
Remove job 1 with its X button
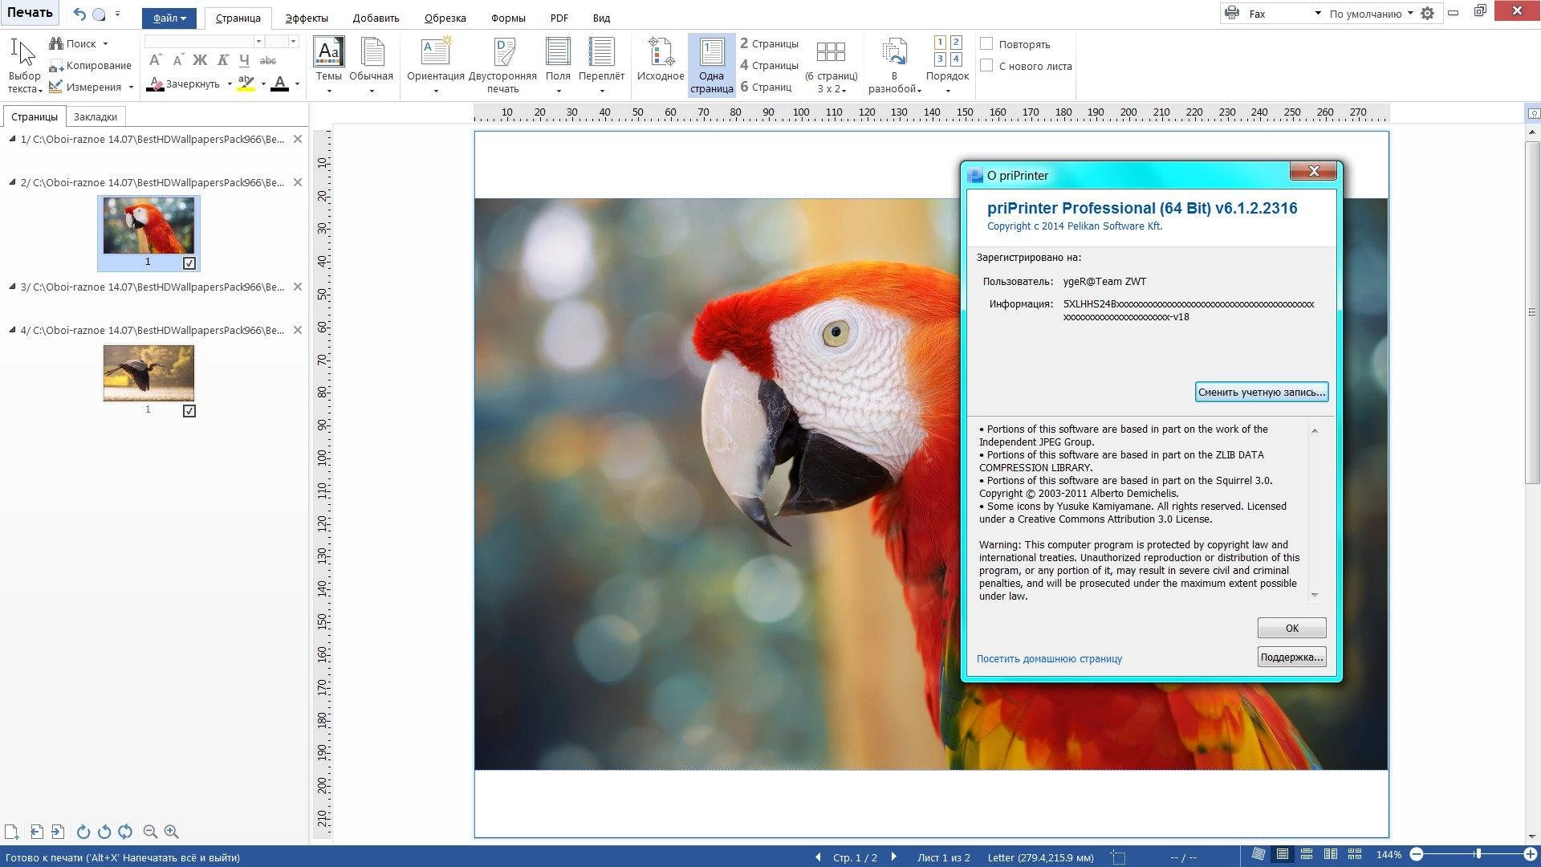point(298,139)
